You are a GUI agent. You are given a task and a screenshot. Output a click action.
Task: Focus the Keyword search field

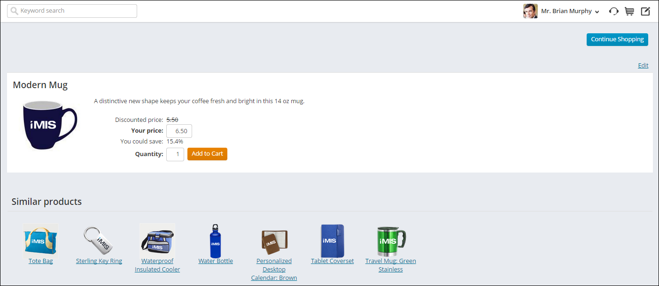point(75,11)
